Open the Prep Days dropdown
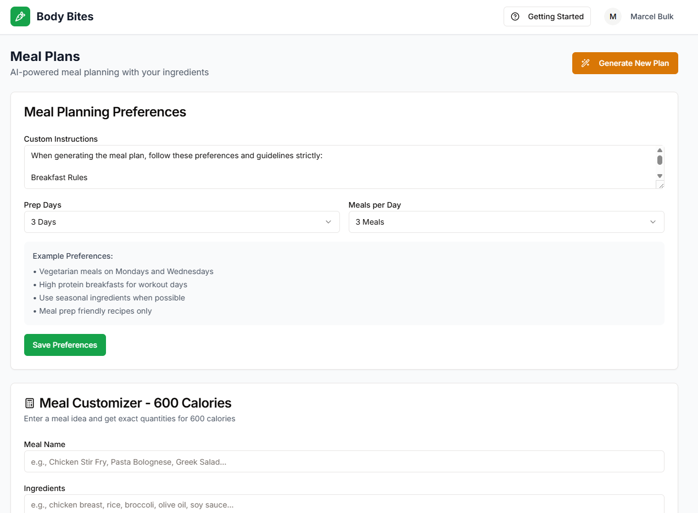698x513 pixels. click(182, 222)
